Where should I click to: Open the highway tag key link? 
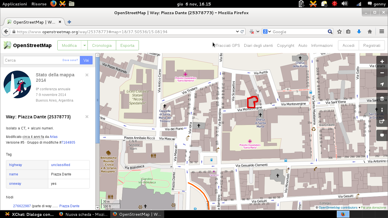coord(15,165)
